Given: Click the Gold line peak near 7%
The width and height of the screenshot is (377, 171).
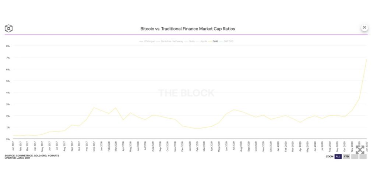Looking at the screenshot, I should tap(366, 59).
